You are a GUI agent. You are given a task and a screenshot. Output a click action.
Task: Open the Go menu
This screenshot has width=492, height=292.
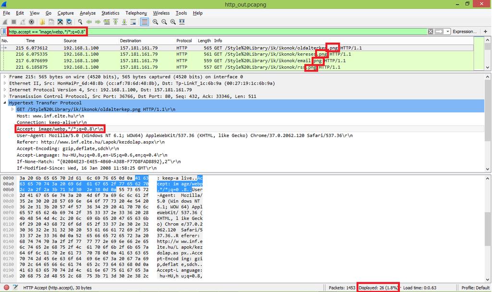pyautogui.click(x=49, y=13)
